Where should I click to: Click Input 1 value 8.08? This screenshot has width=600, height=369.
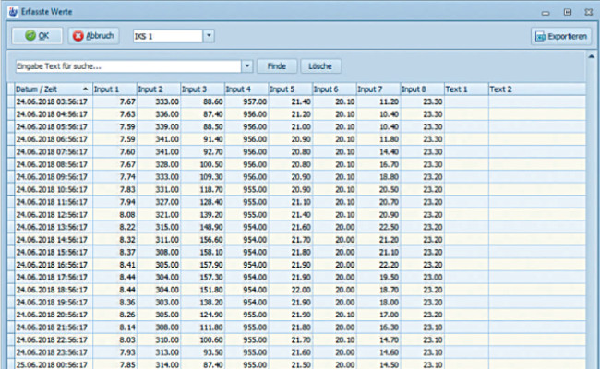(x=127, y=215)
